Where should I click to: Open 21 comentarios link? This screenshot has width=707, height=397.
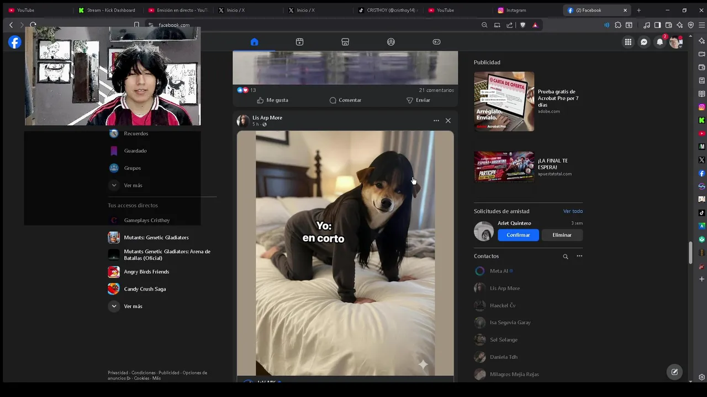(x=436, y=90)
